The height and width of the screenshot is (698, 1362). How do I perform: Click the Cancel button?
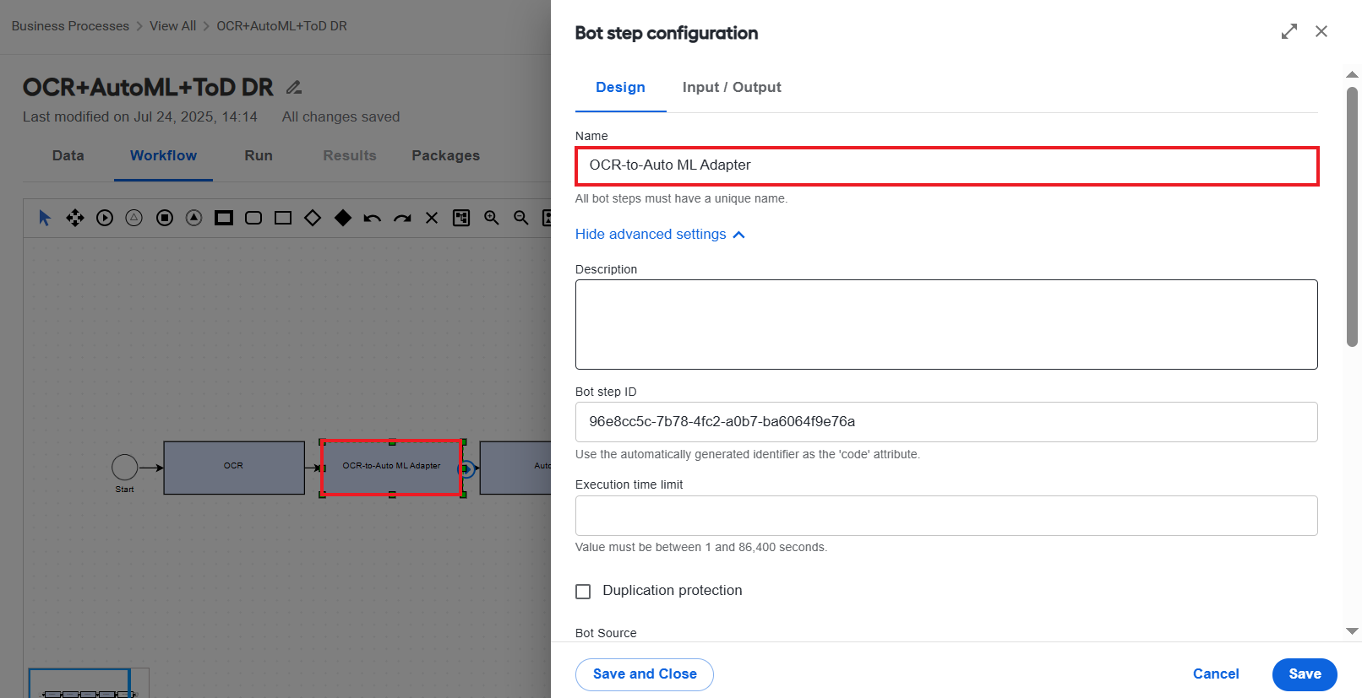coord(1216,674)
